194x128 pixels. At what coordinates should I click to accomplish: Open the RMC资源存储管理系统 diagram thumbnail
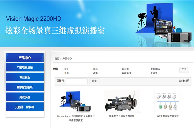click(x=167, y=101)
